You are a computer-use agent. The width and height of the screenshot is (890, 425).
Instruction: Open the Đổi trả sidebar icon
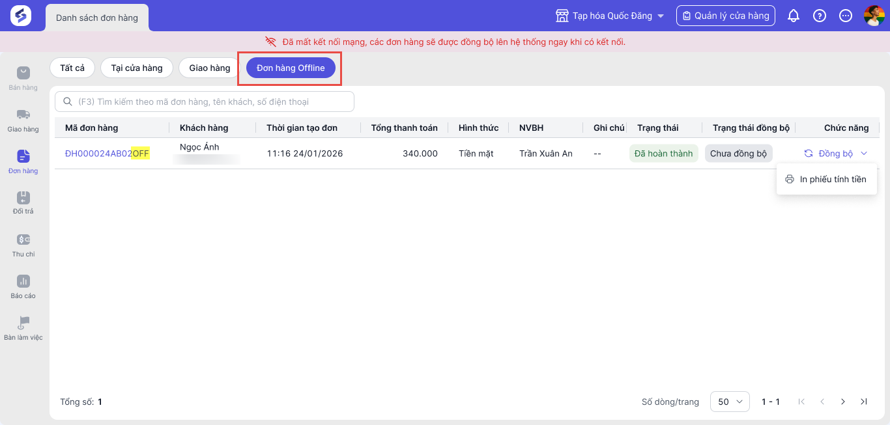coord(23,197)
